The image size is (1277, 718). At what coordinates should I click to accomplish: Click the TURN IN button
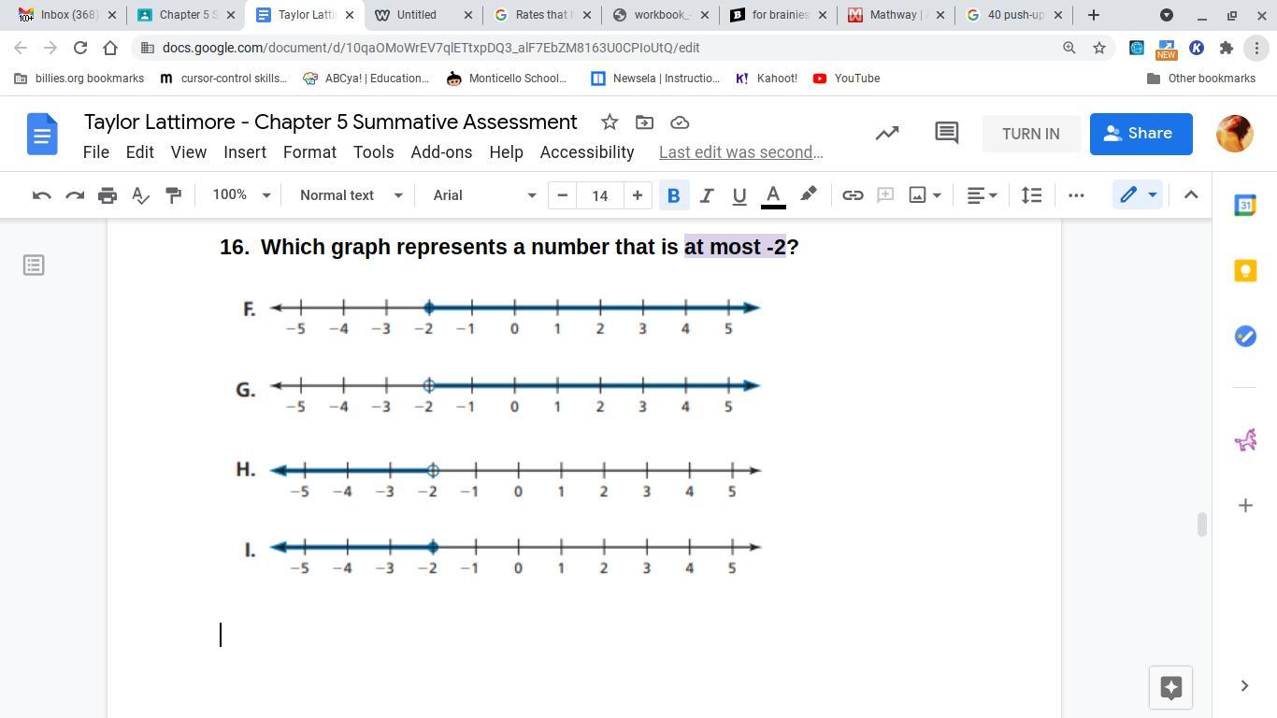[1030, 134]
